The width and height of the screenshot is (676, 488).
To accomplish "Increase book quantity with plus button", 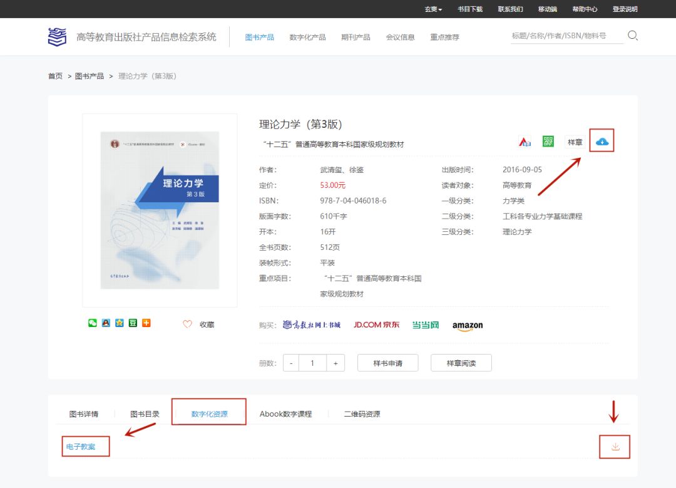I will tap(336, 363).
